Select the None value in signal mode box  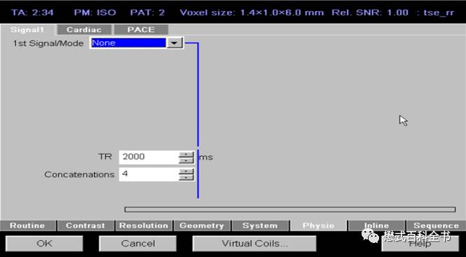(128, 43)
